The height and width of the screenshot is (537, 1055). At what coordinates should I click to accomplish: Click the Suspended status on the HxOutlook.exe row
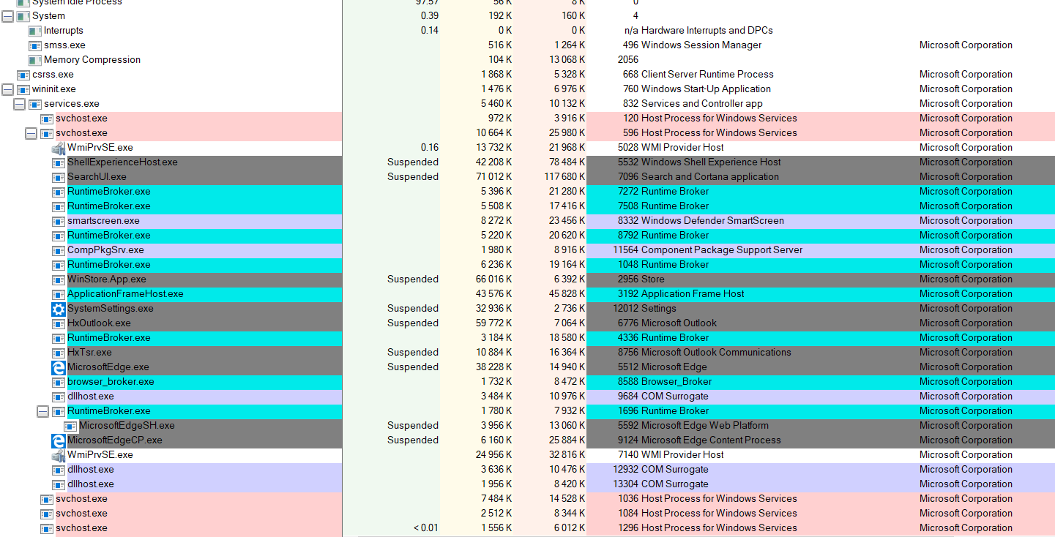(x=413, y=323)
